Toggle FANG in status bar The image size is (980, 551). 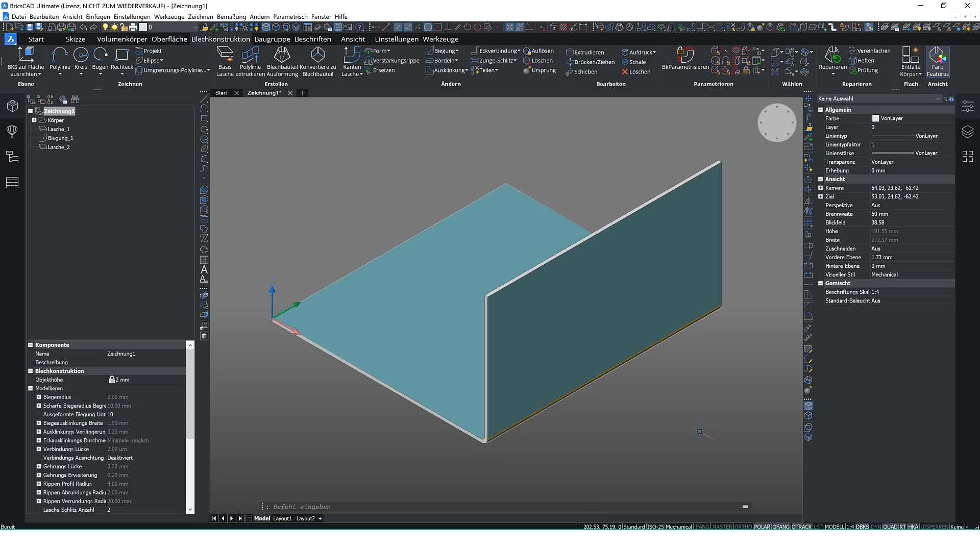click(x=702, y=527)
